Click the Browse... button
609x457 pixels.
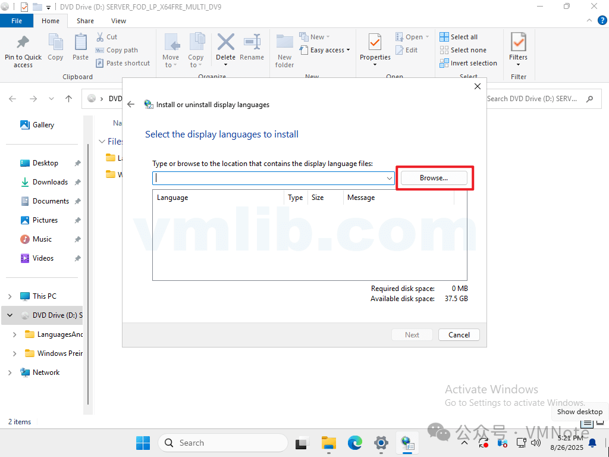click(434, 178)
